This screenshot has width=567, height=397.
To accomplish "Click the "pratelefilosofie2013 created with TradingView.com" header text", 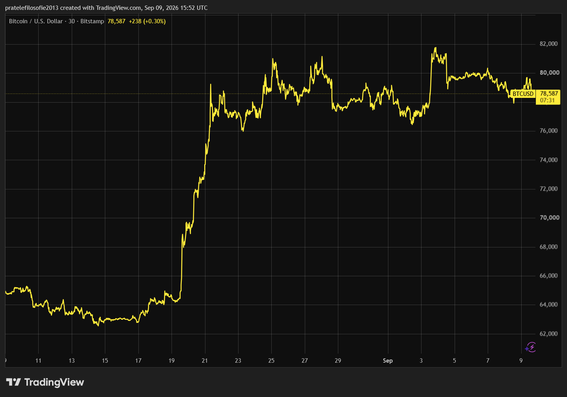I will point(73,8).
